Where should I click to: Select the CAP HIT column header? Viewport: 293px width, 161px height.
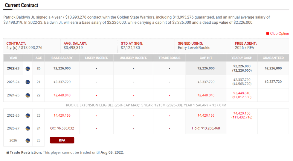click(x=206, y=58)
